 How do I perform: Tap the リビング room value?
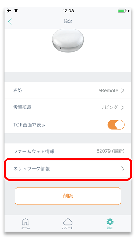(x=109, y=107)
